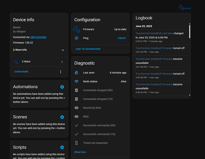Select the Commands dropped (TX) label
The height and width of the screenshot is (159, 205).
tap(98, 99)
